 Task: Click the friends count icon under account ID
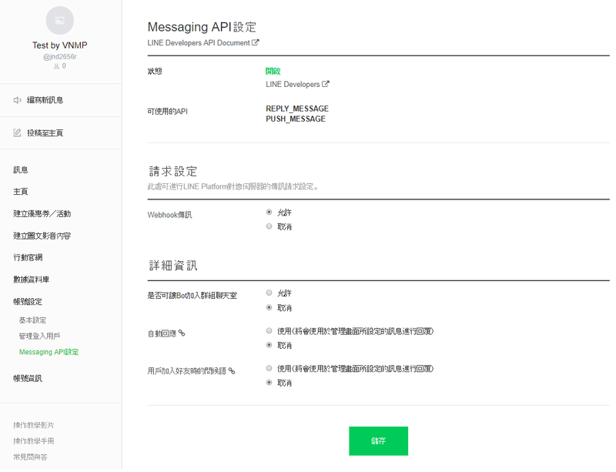coord(56,66)
